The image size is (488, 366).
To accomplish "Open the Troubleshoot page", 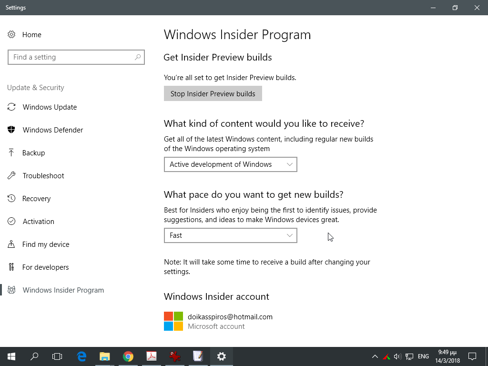I will 43,175.
